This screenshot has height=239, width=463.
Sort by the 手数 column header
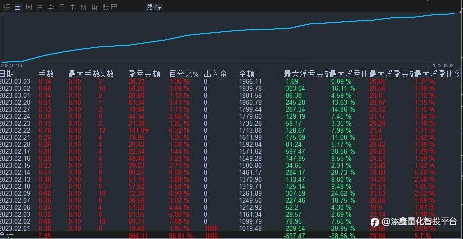[x=46, y=74]
